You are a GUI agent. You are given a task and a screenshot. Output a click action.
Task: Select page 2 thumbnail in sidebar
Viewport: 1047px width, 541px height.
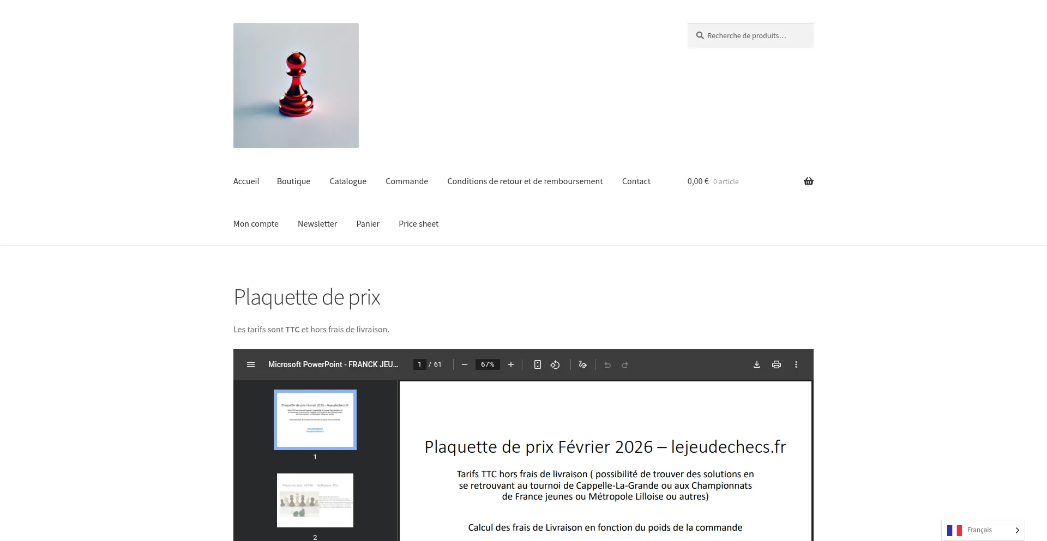pyautogui.click(x=315, y=500)
